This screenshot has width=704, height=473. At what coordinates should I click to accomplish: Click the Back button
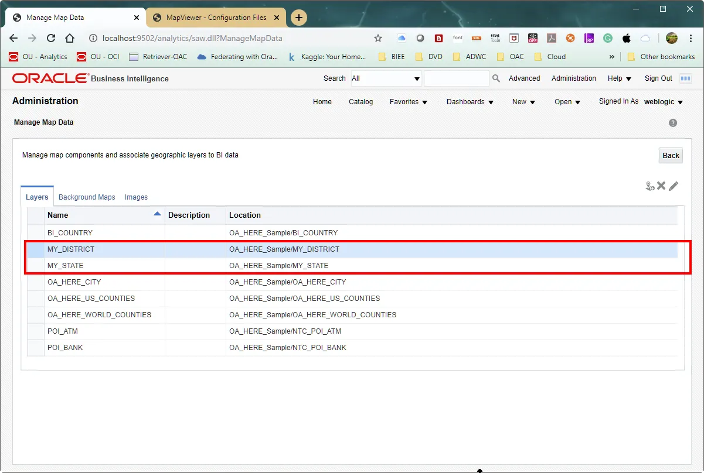pyautogui.click(x=671, y=155)
